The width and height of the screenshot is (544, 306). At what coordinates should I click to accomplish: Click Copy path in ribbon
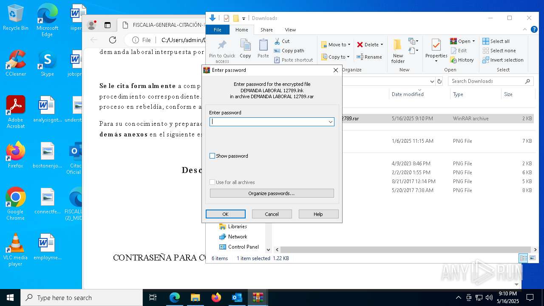tap(289, 51)
